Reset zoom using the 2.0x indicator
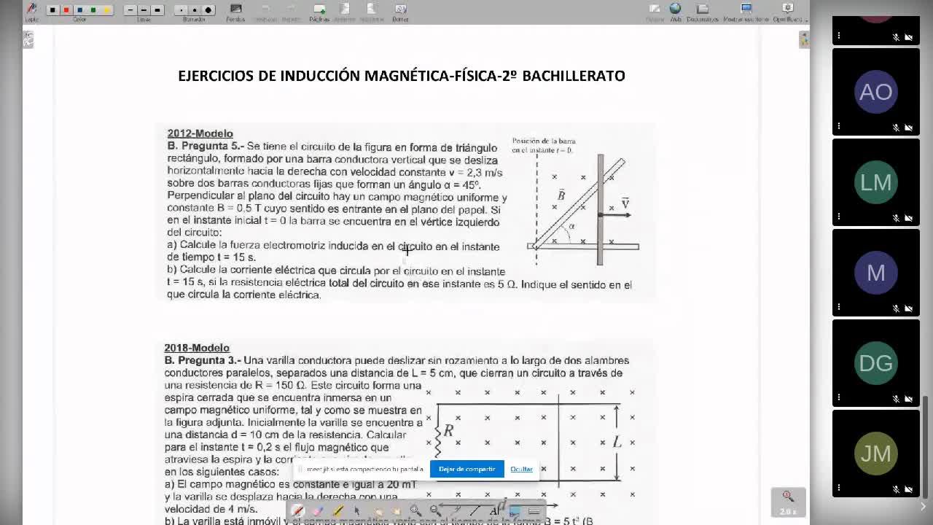 [x=788, y=502]
